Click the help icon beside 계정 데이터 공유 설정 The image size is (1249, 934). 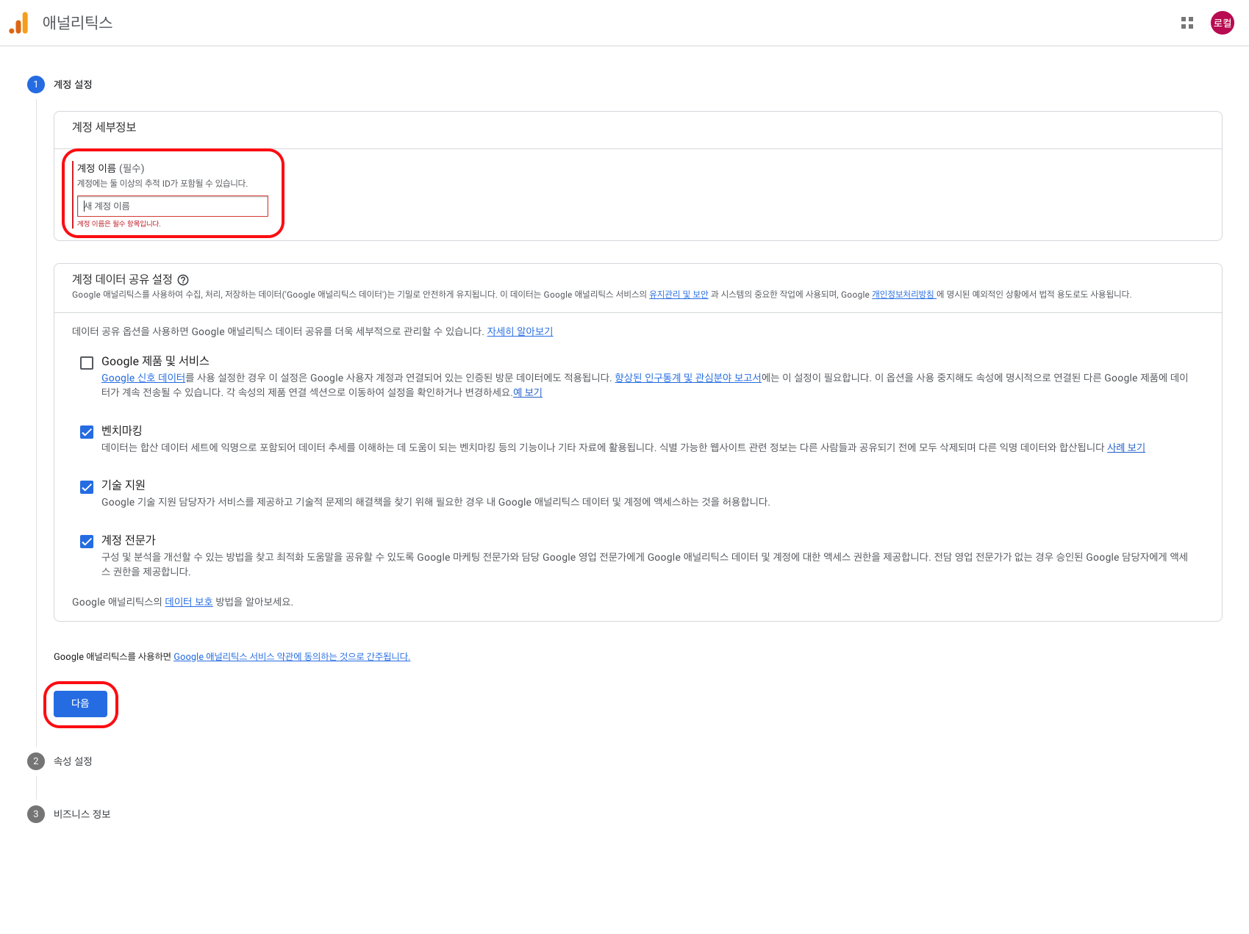click(x=183, y=280)
